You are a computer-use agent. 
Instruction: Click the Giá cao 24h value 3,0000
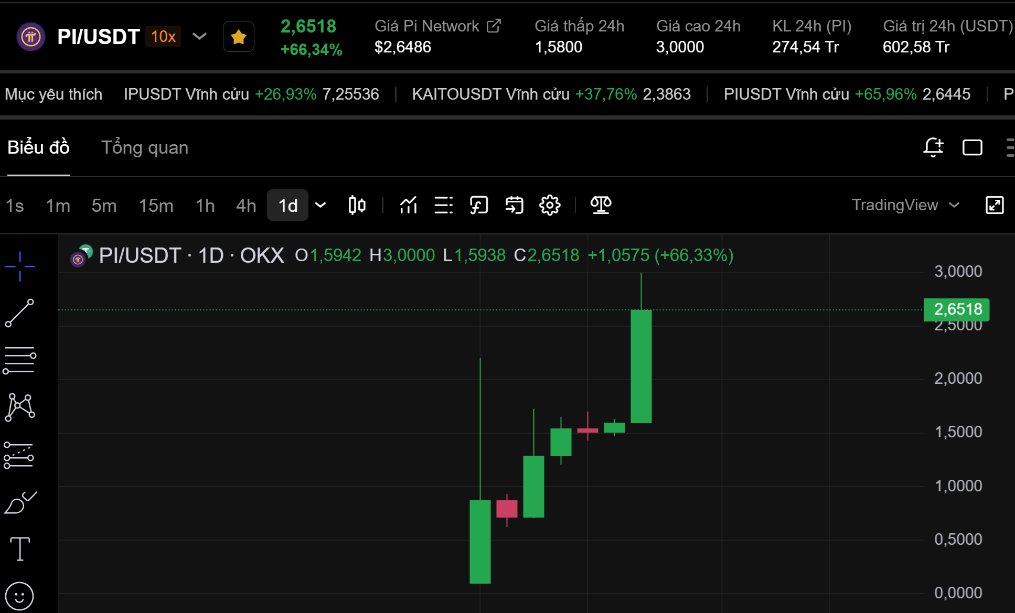coord(680,47)
